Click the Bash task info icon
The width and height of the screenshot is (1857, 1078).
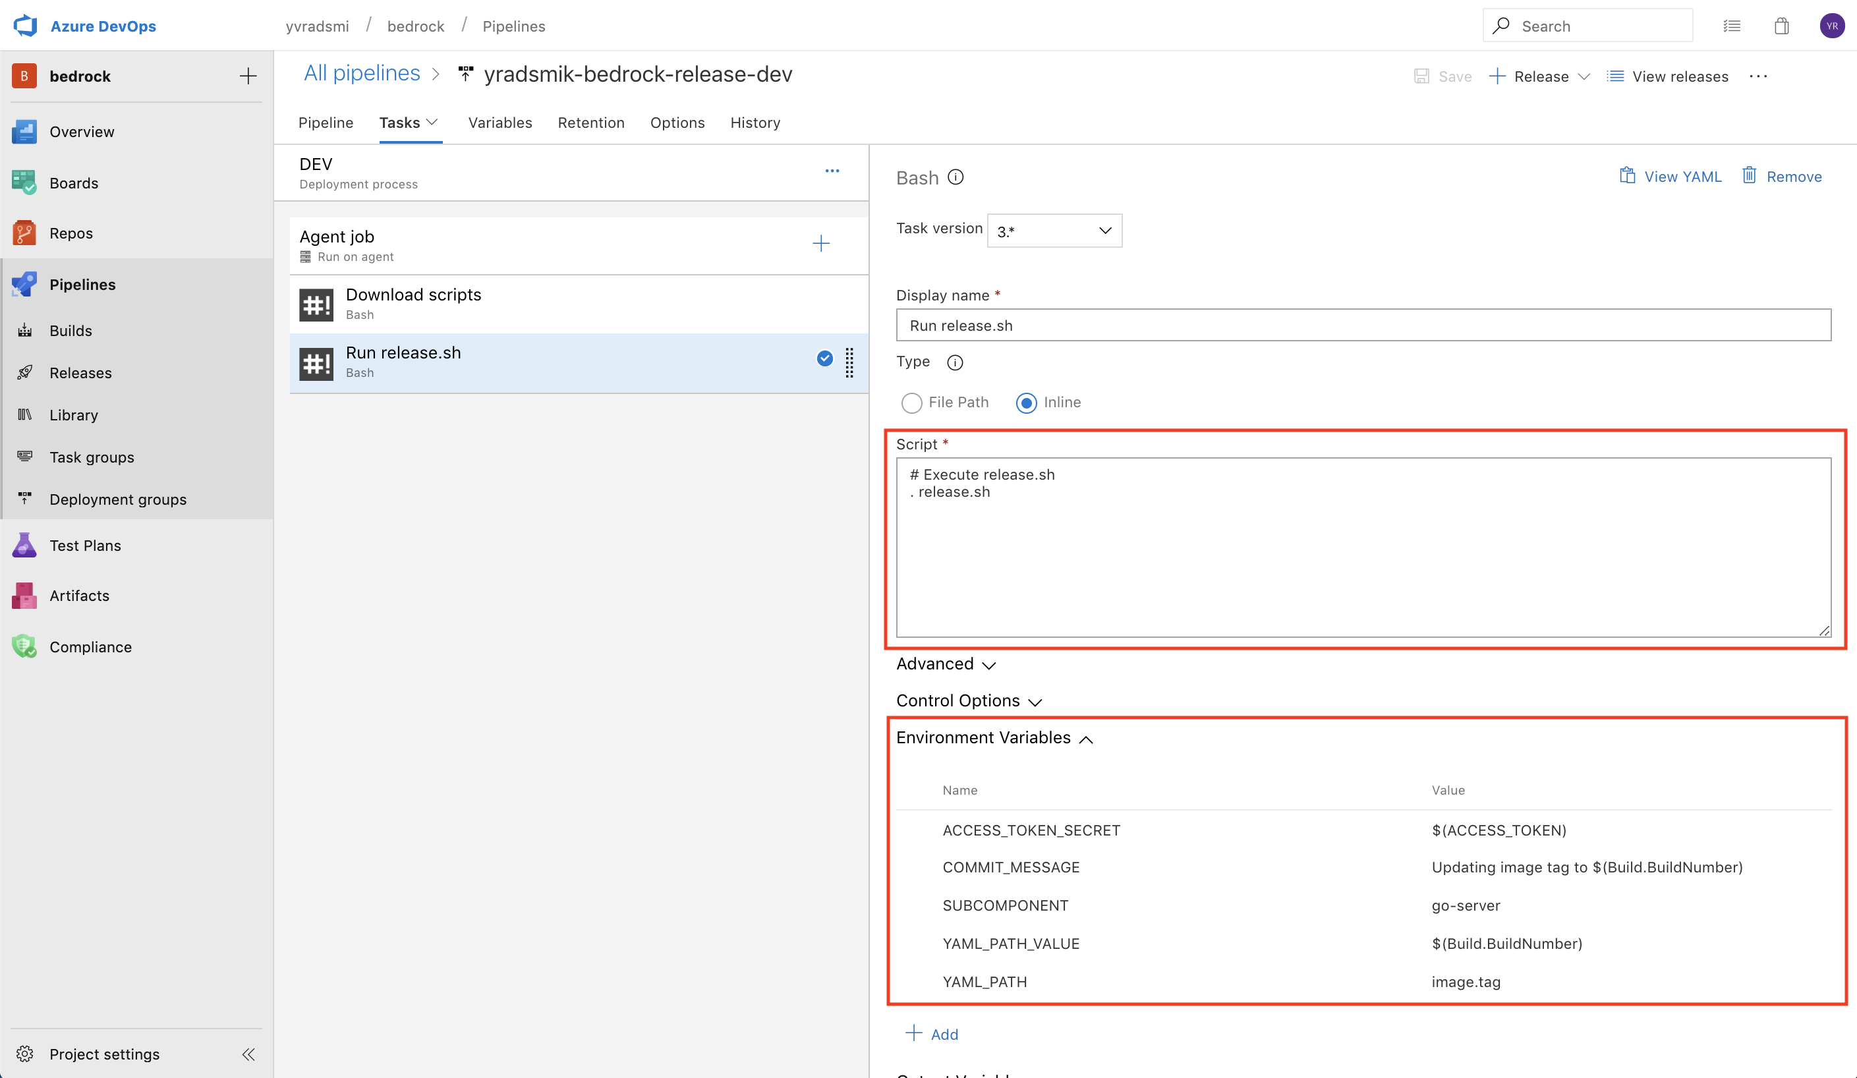(x=956, y=177)
